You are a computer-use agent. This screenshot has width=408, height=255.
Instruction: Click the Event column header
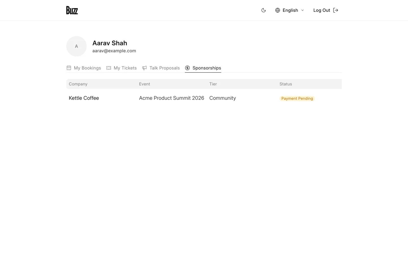145,84
